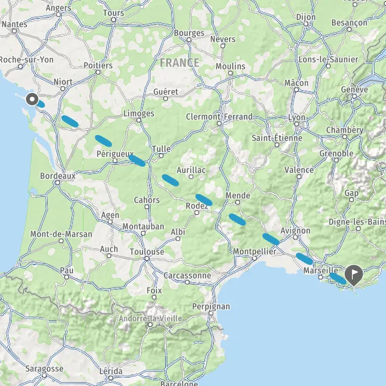The width and height of the screenshot is (386, 386).
Task: Click the Bordeaux city dot
Action: point(58,183)
